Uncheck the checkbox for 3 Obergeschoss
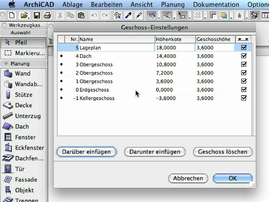Viewport: 269px width, 202px height. (244, 64)
